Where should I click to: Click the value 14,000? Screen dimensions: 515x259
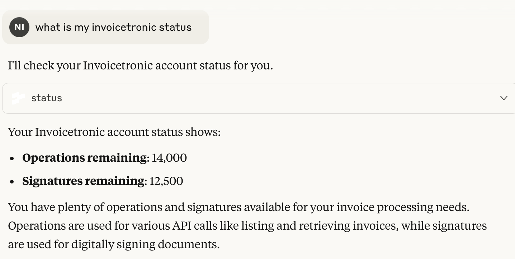pos(169,158)
